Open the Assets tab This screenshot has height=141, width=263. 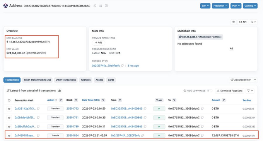(x=99, y=80)
